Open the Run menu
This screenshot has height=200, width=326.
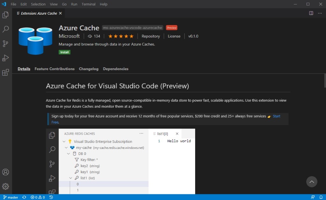[x=74, y=4]
